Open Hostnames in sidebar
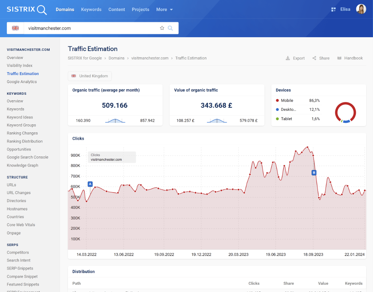The height and width of the screenshot is (292, 373). (17, 209)
